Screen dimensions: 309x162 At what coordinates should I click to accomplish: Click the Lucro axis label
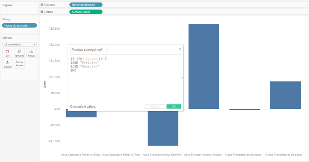click(x=44, y=85)
